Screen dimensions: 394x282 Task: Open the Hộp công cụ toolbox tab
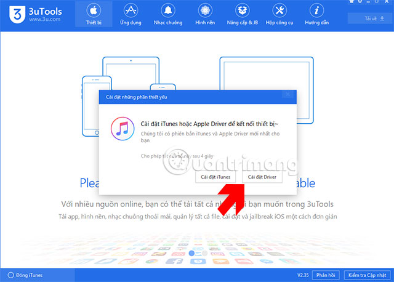pyautogui.click(x=279, y=14)
